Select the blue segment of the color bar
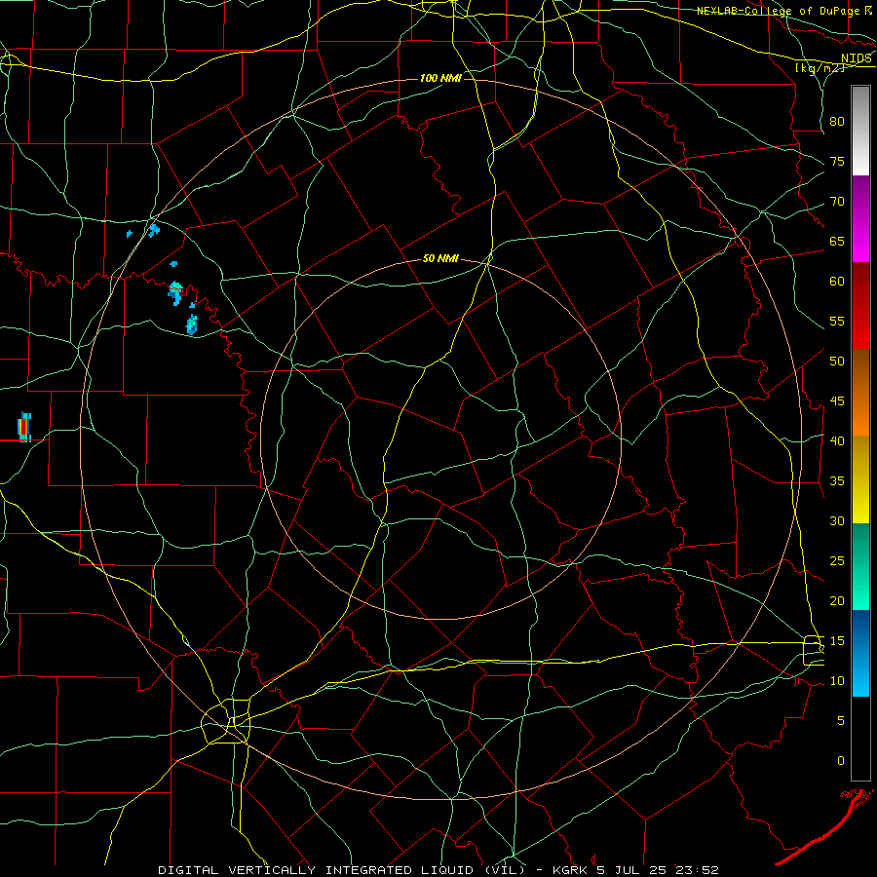 click(860, 653)
